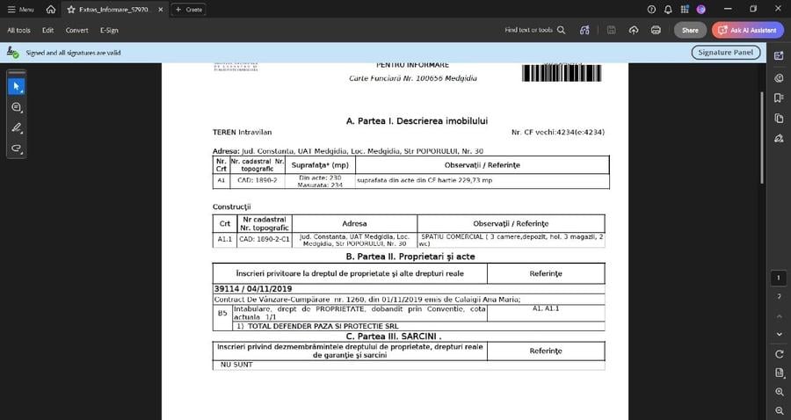Click the entry '39114 / 04/11/2019'
Screen dimensions: 791x420
click(x=253, y=289)
